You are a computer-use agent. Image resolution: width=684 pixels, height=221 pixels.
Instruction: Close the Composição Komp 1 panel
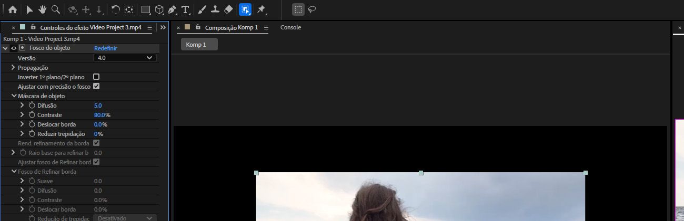(178, 27)
